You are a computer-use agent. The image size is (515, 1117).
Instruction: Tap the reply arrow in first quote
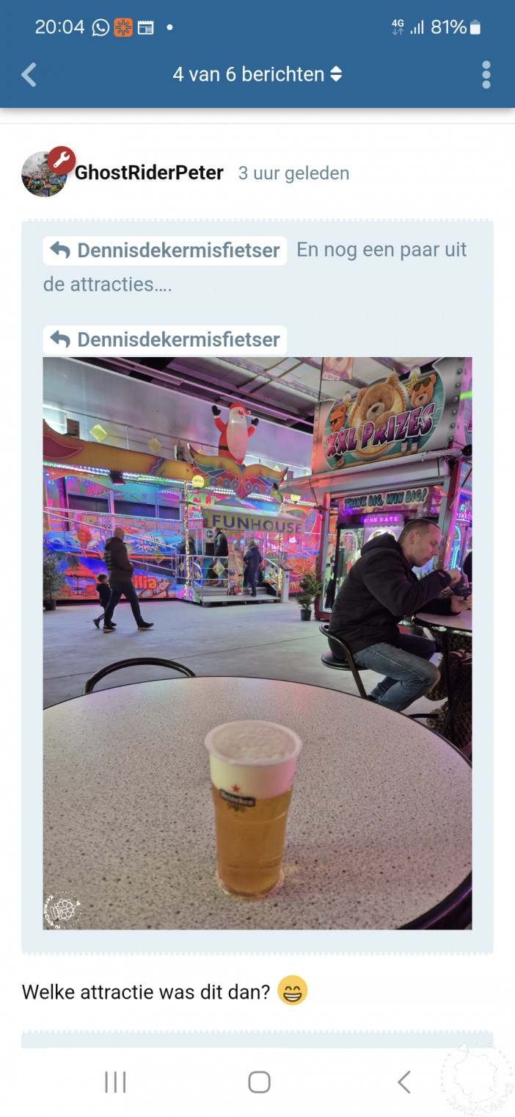tap(60, 251)
